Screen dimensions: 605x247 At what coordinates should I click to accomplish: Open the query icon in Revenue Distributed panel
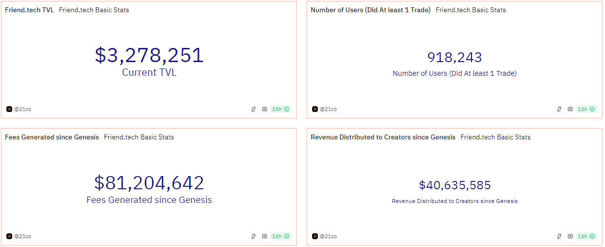559,236
